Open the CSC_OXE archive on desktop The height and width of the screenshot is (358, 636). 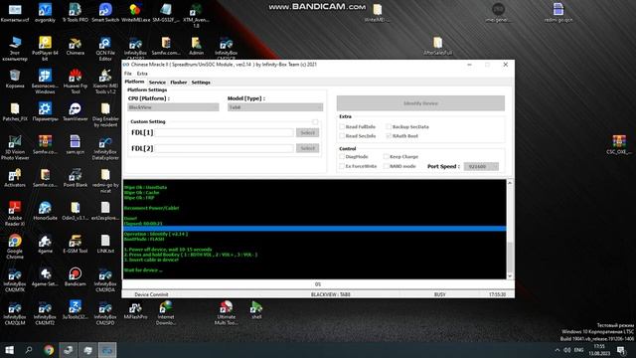point(619,144)
